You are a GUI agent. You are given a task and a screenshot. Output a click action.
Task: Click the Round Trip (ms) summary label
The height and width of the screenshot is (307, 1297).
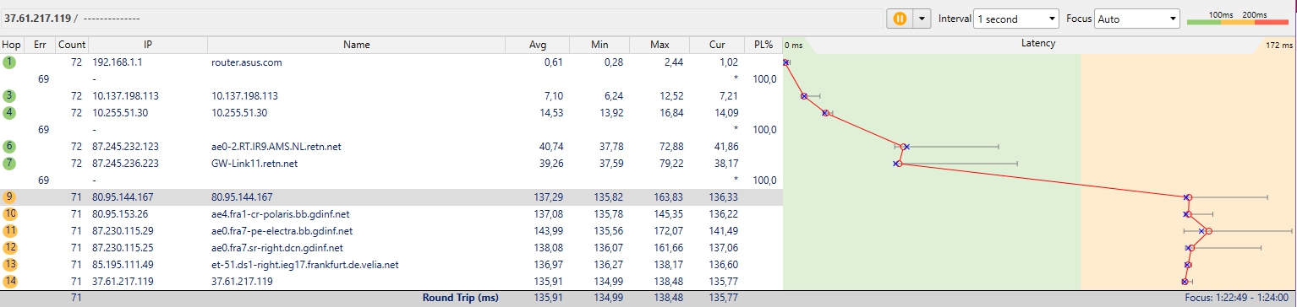[462, 298]
